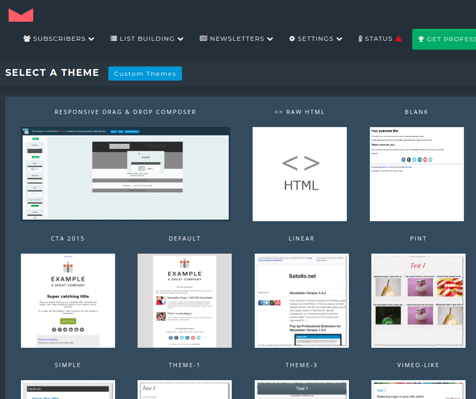Click the red envelope Newsletter logo
This screenshot has width=476, height=399.
[21, 15]
